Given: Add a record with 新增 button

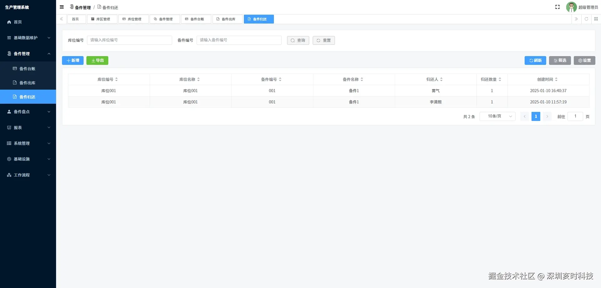Looking at the screenshot, I should pos(73,60).
